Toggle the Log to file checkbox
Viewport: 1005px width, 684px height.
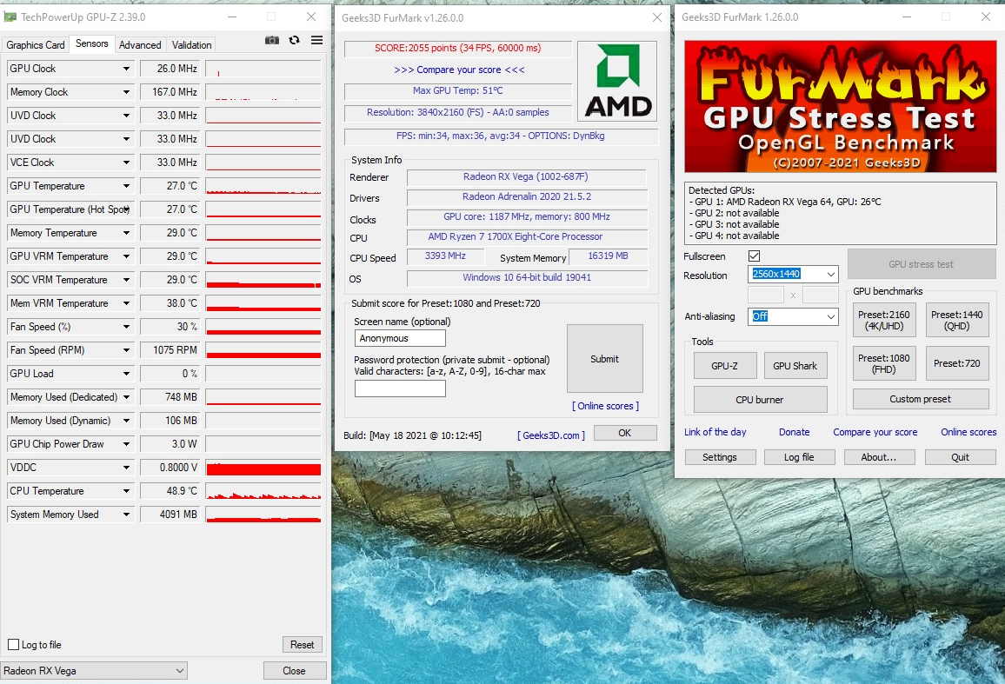click(13, 644)
